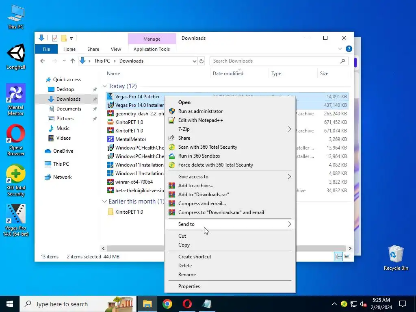This screenshot has height=312, width=416.
Task: Open the notification center icon
Action: point(403,304)
